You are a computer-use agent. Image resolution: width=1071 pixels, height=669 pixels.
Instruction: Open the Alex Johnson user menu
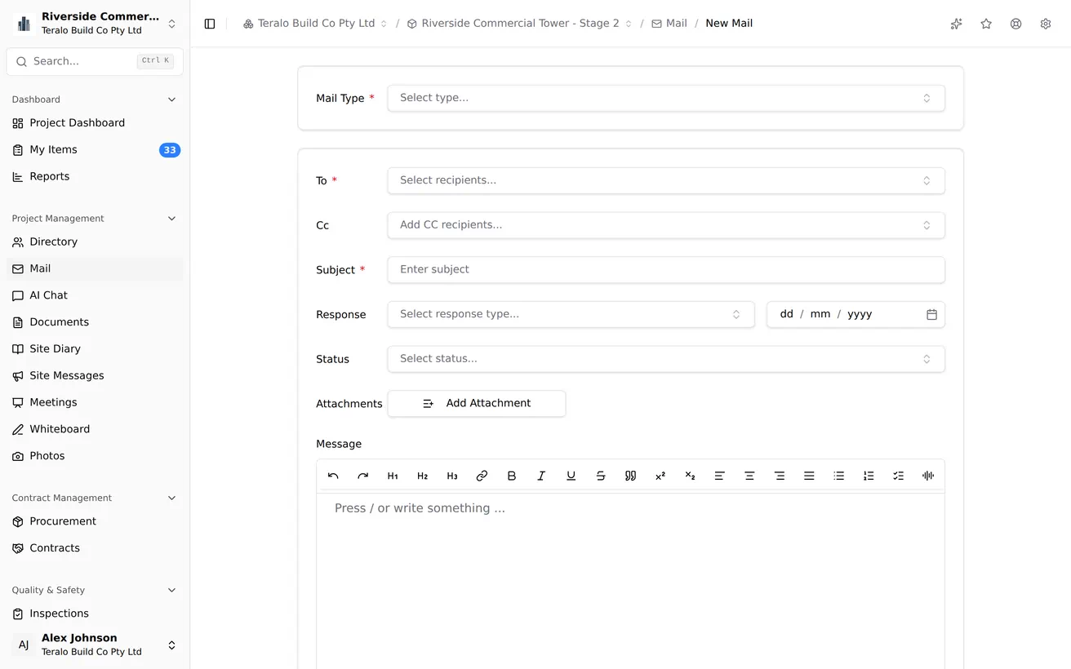[x=95, y=645]
